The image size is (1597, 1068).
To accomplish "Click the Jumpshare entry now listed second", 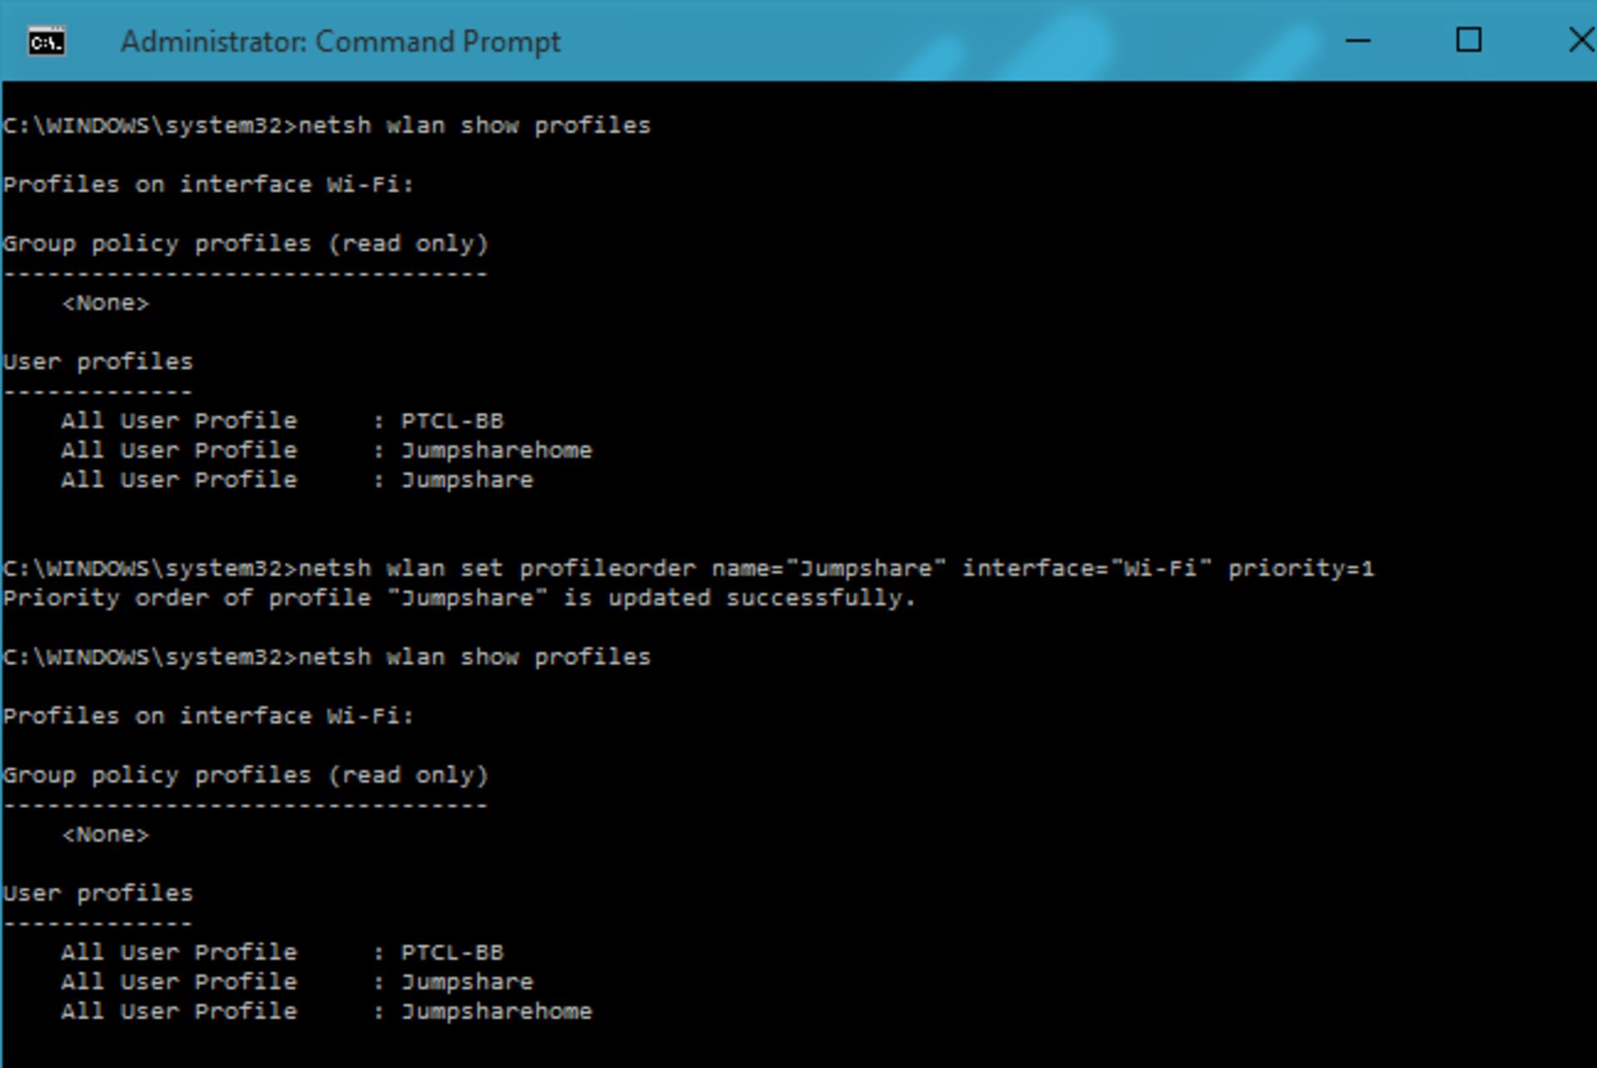I will [x=466, y=981].
